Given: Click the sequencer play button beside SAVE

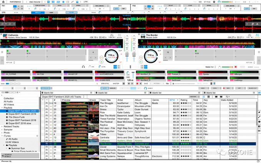Looking at the screenshot, I should (140, 84).
